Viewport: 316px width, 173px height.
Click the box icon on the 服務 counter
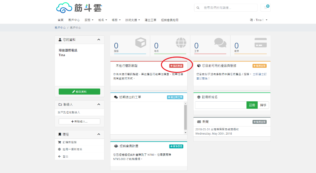point(141,43)
